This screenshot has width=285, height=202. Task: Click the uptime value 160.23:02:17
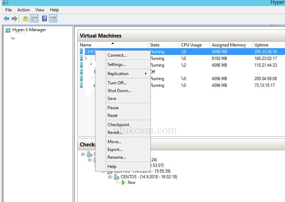pos(265,58)
